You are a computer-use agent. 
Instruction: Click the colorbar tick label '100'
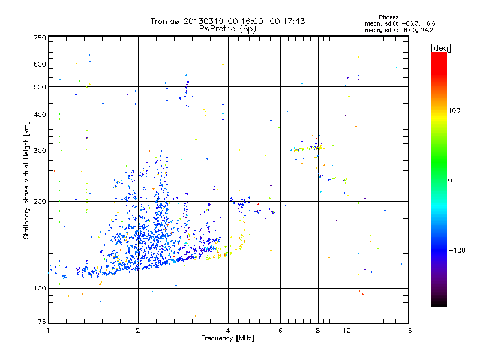454,110
